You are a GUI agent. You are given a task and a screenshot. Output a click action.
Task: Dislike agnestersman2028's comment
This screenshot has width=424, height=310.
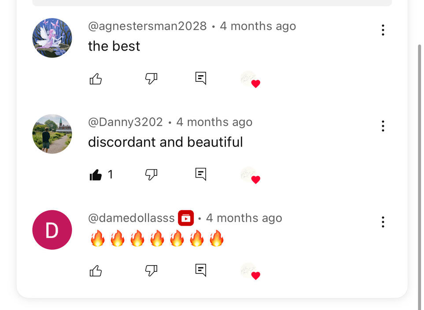click(x=151, y=79)
